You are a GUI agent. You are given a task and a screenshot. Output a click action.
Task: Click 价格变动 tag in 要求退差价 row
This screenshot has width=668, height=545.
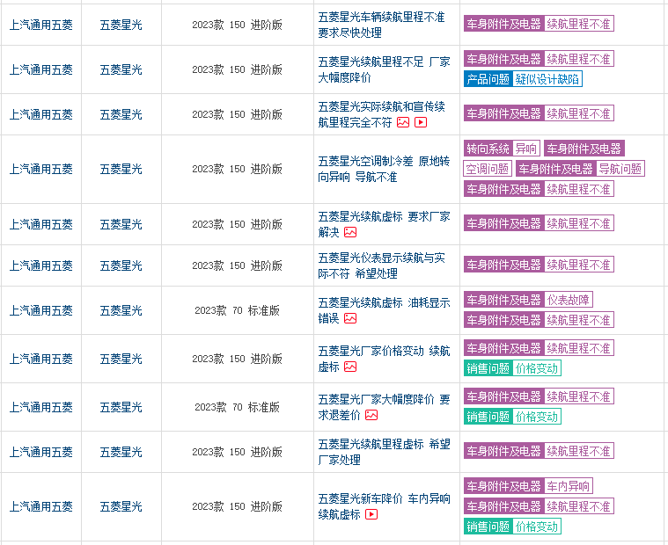click(537, 417)
